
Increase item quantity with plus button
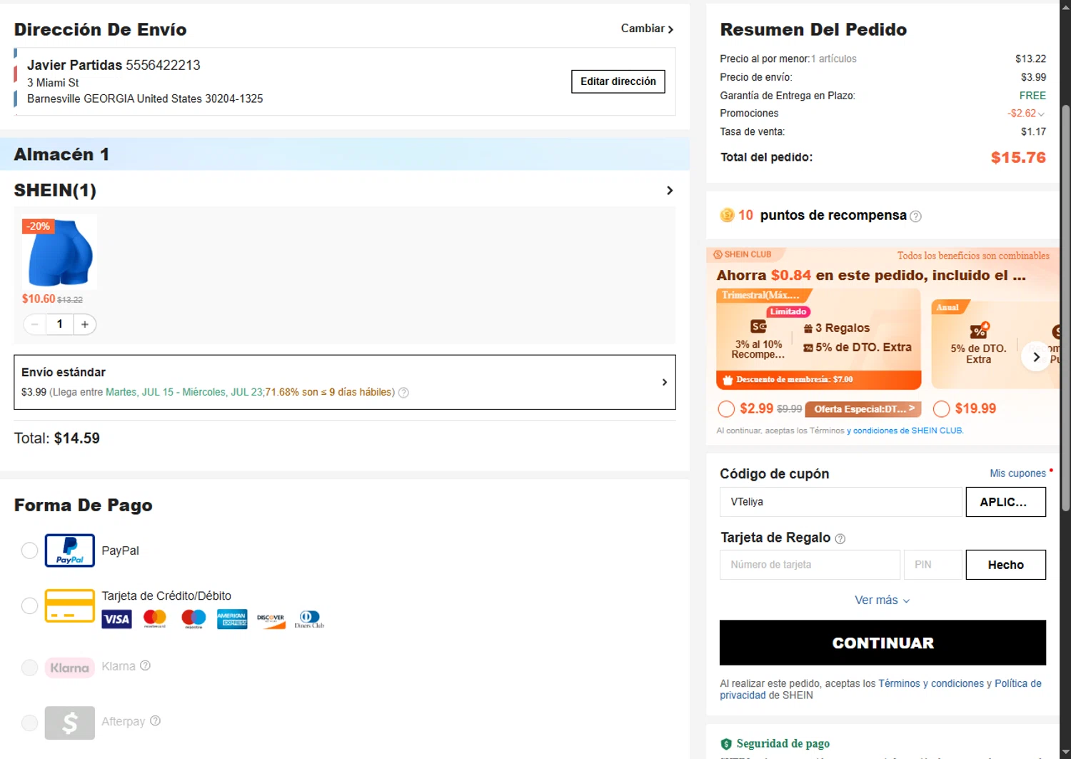(x=85, y=324)
